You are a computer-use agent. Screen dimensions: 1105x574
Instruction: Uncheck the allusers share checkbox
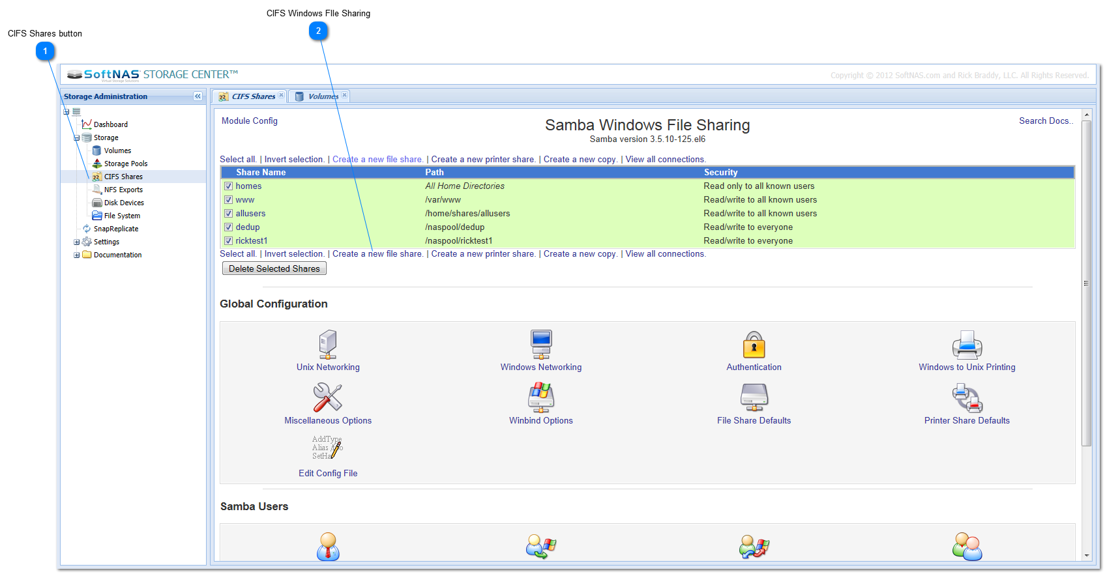(x=229, y=214)
